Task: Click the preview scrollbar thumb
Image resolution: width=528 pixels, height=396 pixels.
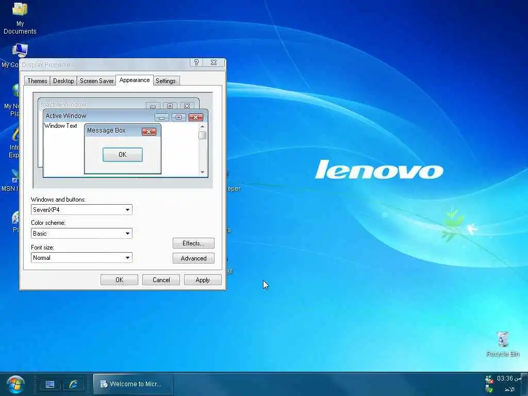Action: [202, 136]
